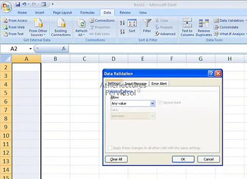Open the Error Alert tab
Viewport: 247px width, 179px height.
159,84
